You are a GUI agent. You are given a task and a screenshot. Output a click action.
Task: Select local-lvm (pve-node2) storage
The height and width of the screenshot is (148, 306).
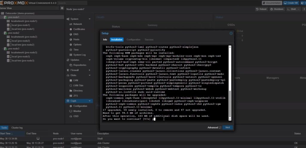tap(23, 45)
